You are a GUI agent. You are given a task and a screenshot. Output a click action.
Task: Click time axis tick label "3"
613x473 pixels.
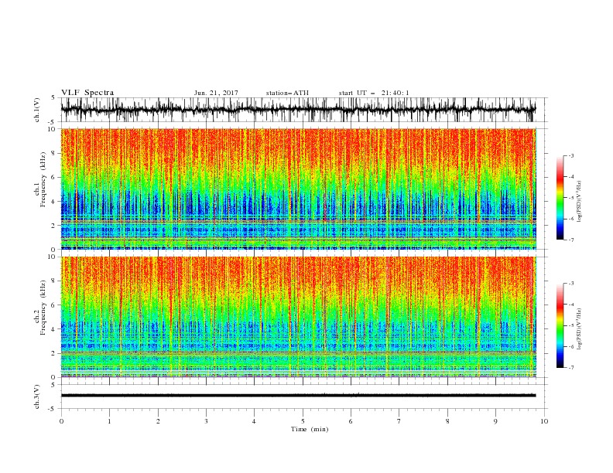[206, 421]
